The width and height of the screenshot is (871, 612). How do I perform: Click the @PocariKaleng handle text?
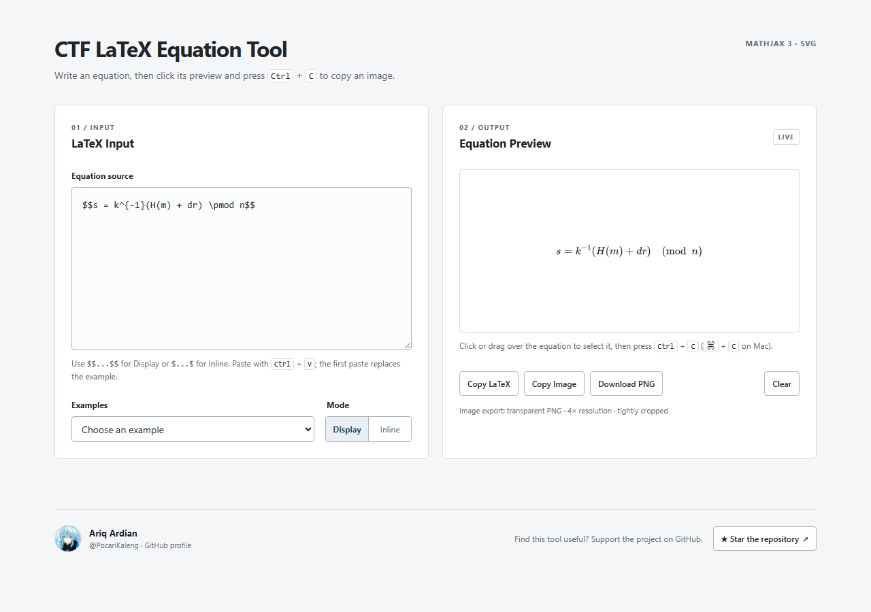tap(114, 545)
